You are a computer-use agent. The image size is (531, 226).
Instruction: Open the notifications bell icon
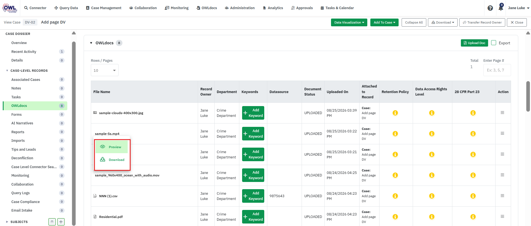501,7
